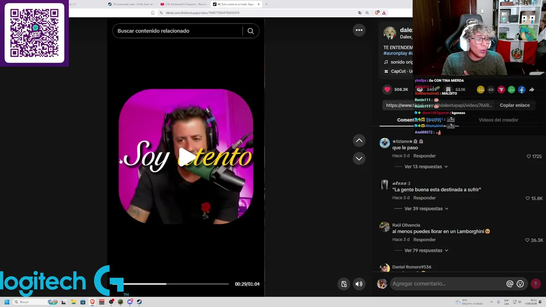Go to the previous video with up arrow

coord(359,140)
